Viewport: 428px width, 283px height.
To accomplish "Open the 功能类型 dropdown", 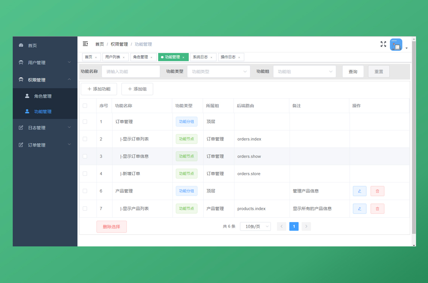I will (218, 71).
